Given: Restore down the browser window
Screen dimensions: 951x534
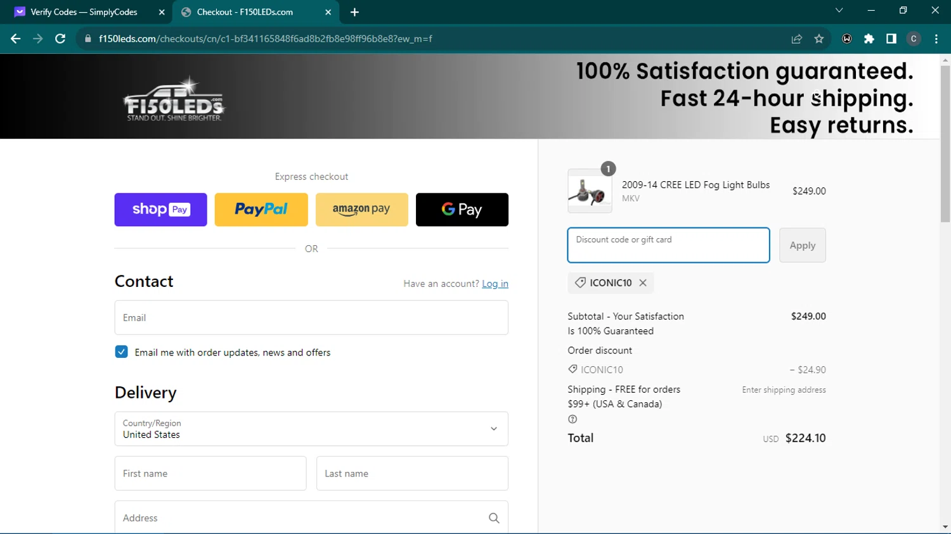Looking at the screenshot, I should 903,10.
